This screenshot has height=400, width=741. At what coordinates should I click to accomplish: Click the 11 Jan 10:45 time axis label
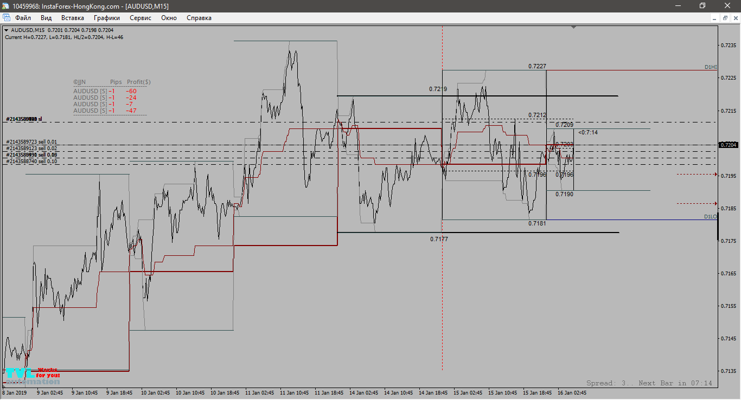(295, 392)
